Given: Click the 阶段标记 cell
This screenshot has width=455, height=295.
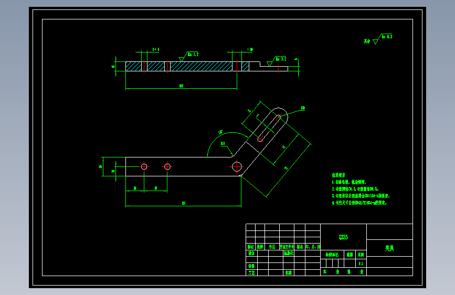Looking at the screenshot, I should point(332,255).
